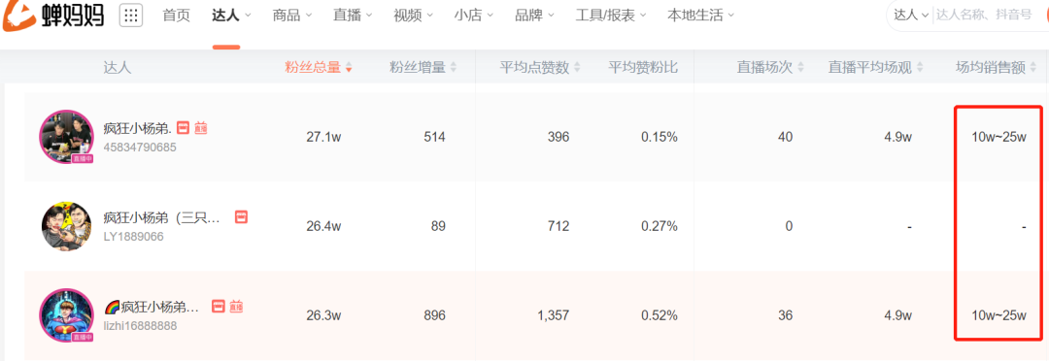Open avatar of LY1889066 influencer
This screenshot has width=1049, height=361.
point(66,226)
